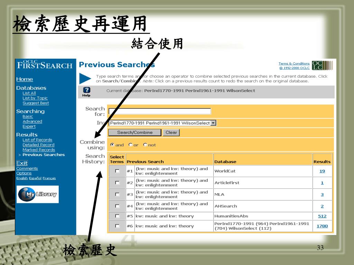The image size is (354, 265).
Task: Click the ArticleFirst results count 1
Action: (322, 183)
